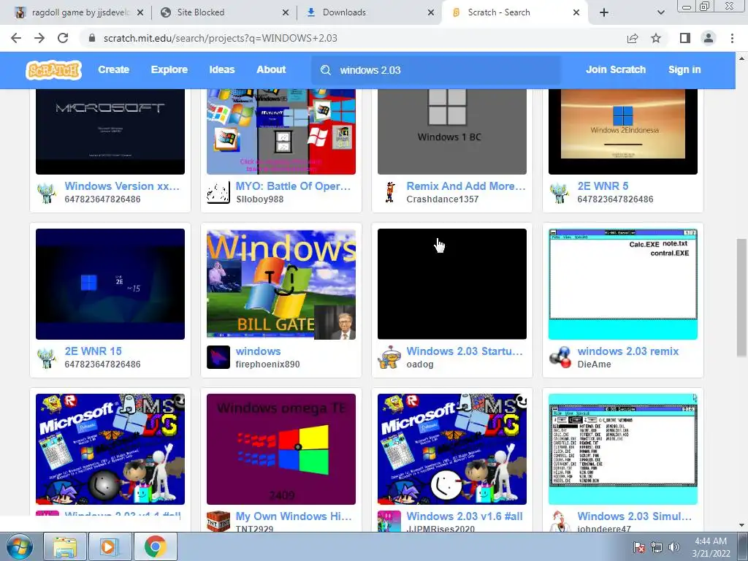Open avatar of user Slloboy988
This screenshot has width=748, height=561.
point(218,192)
